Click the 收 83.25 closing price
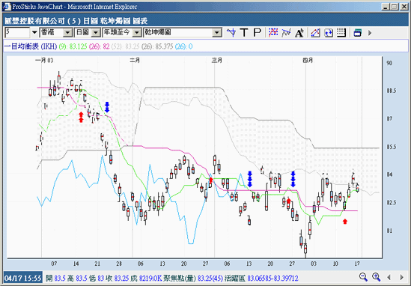 click(x=118, y=278)
